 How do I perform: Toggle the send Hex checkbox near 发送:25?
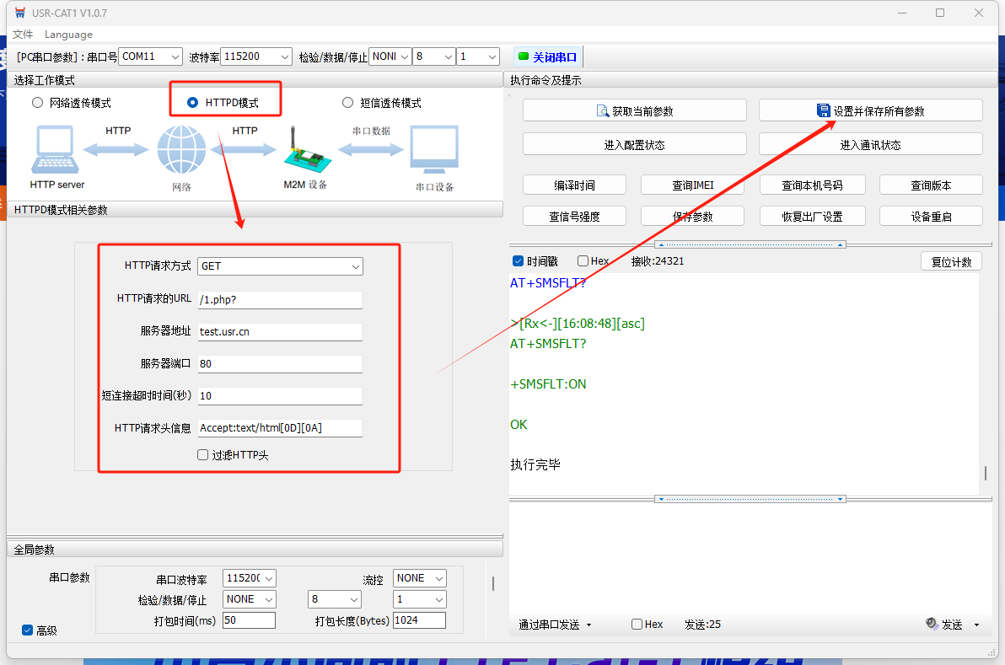click(637, 624)
